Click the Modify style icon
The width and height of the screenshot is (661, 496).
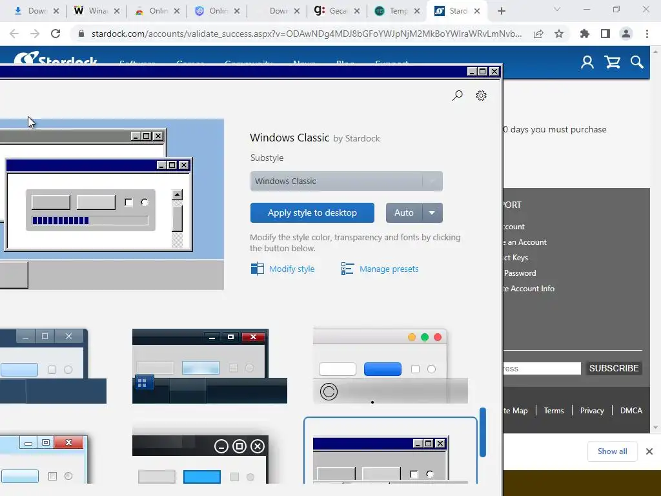pos(257,269)
